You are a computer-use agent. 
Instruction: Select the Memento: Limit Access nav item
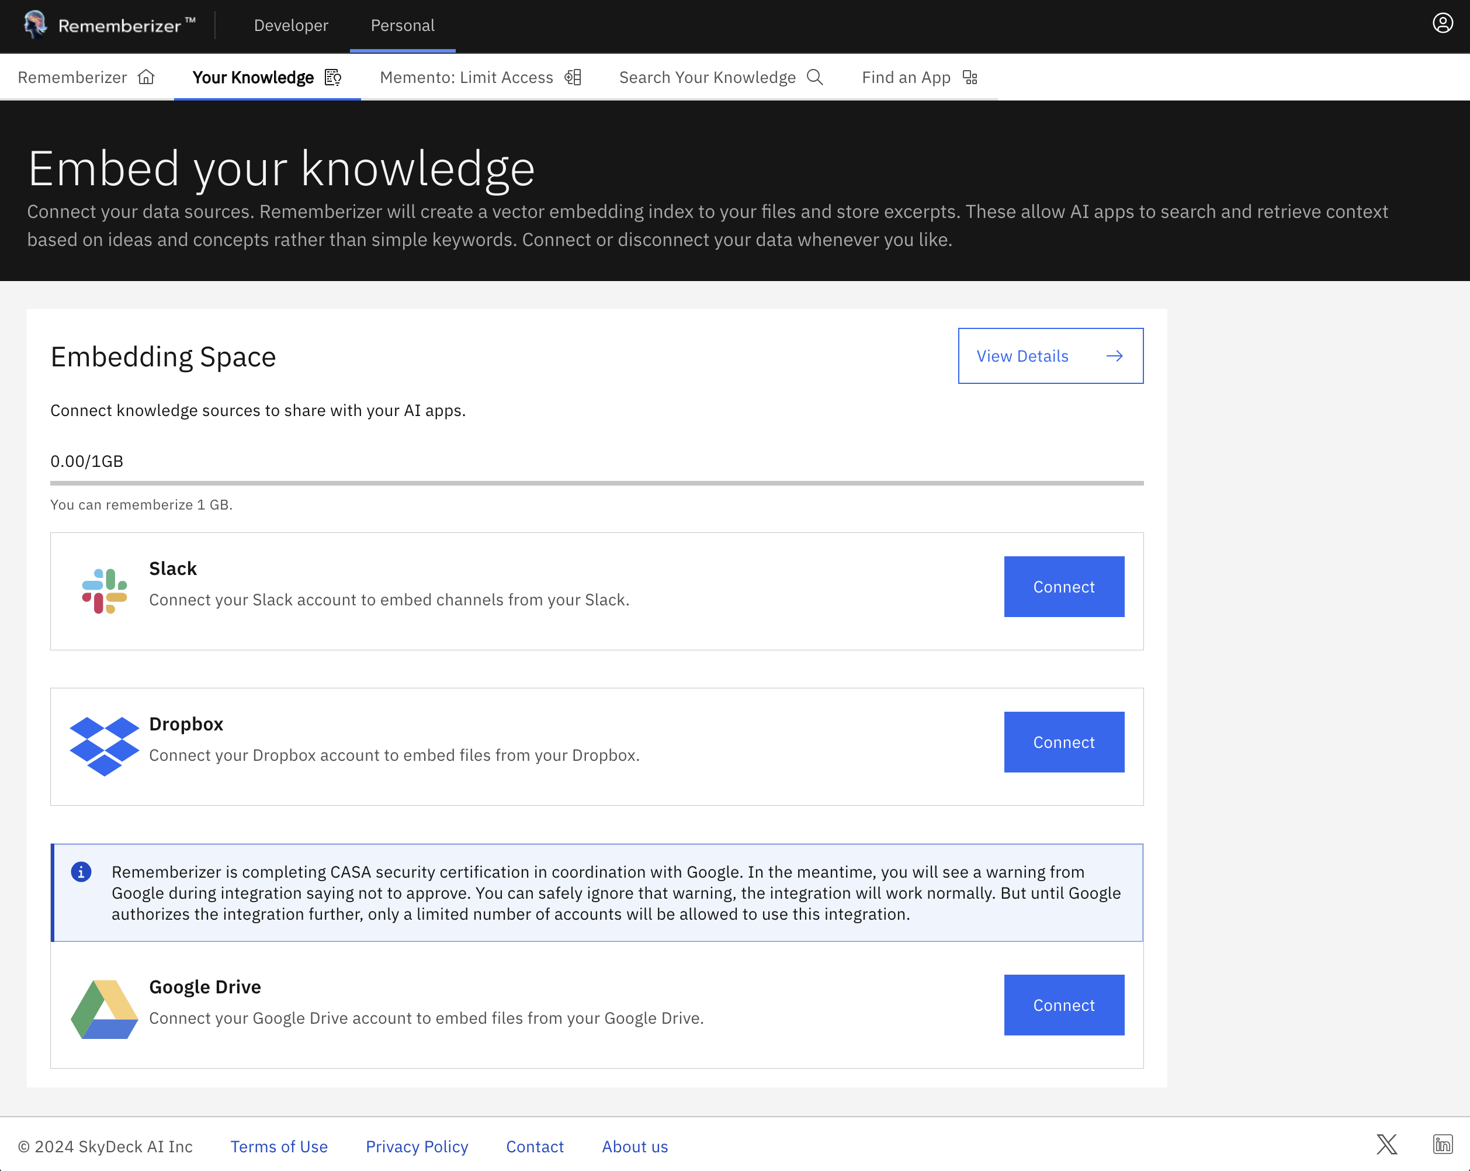tap(466, 77)
